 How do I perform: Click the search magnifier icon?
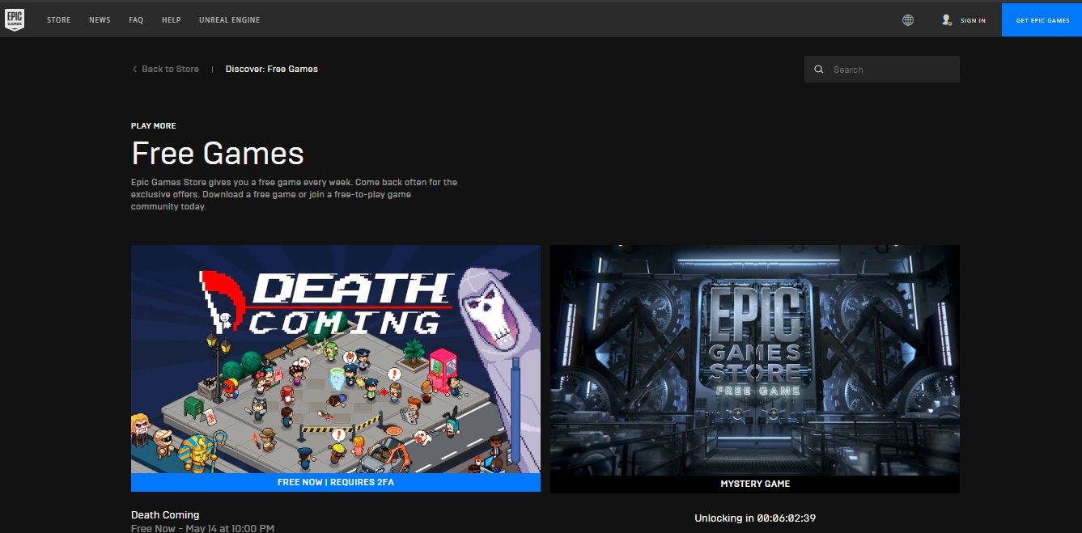point(819,70)
